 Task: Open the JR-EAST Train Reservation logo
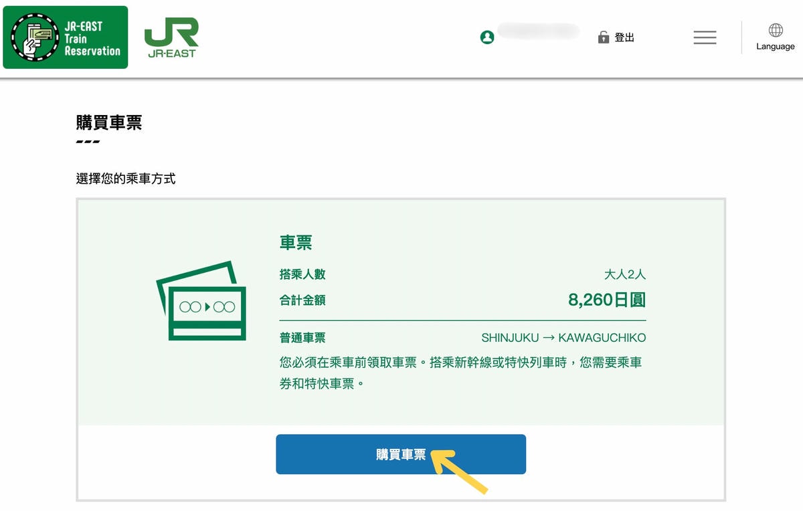click(x=66, y=37)
